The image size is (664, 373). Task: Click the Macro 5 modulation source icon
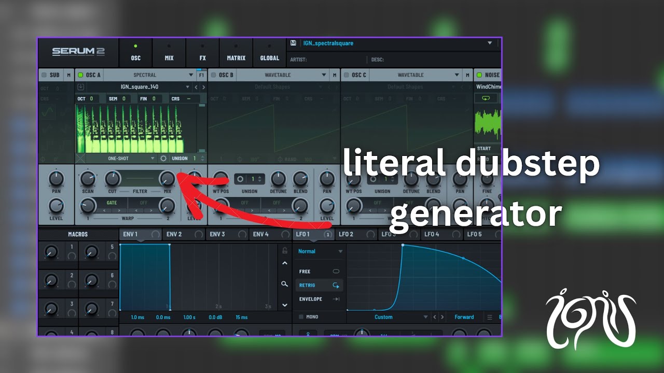112,256
